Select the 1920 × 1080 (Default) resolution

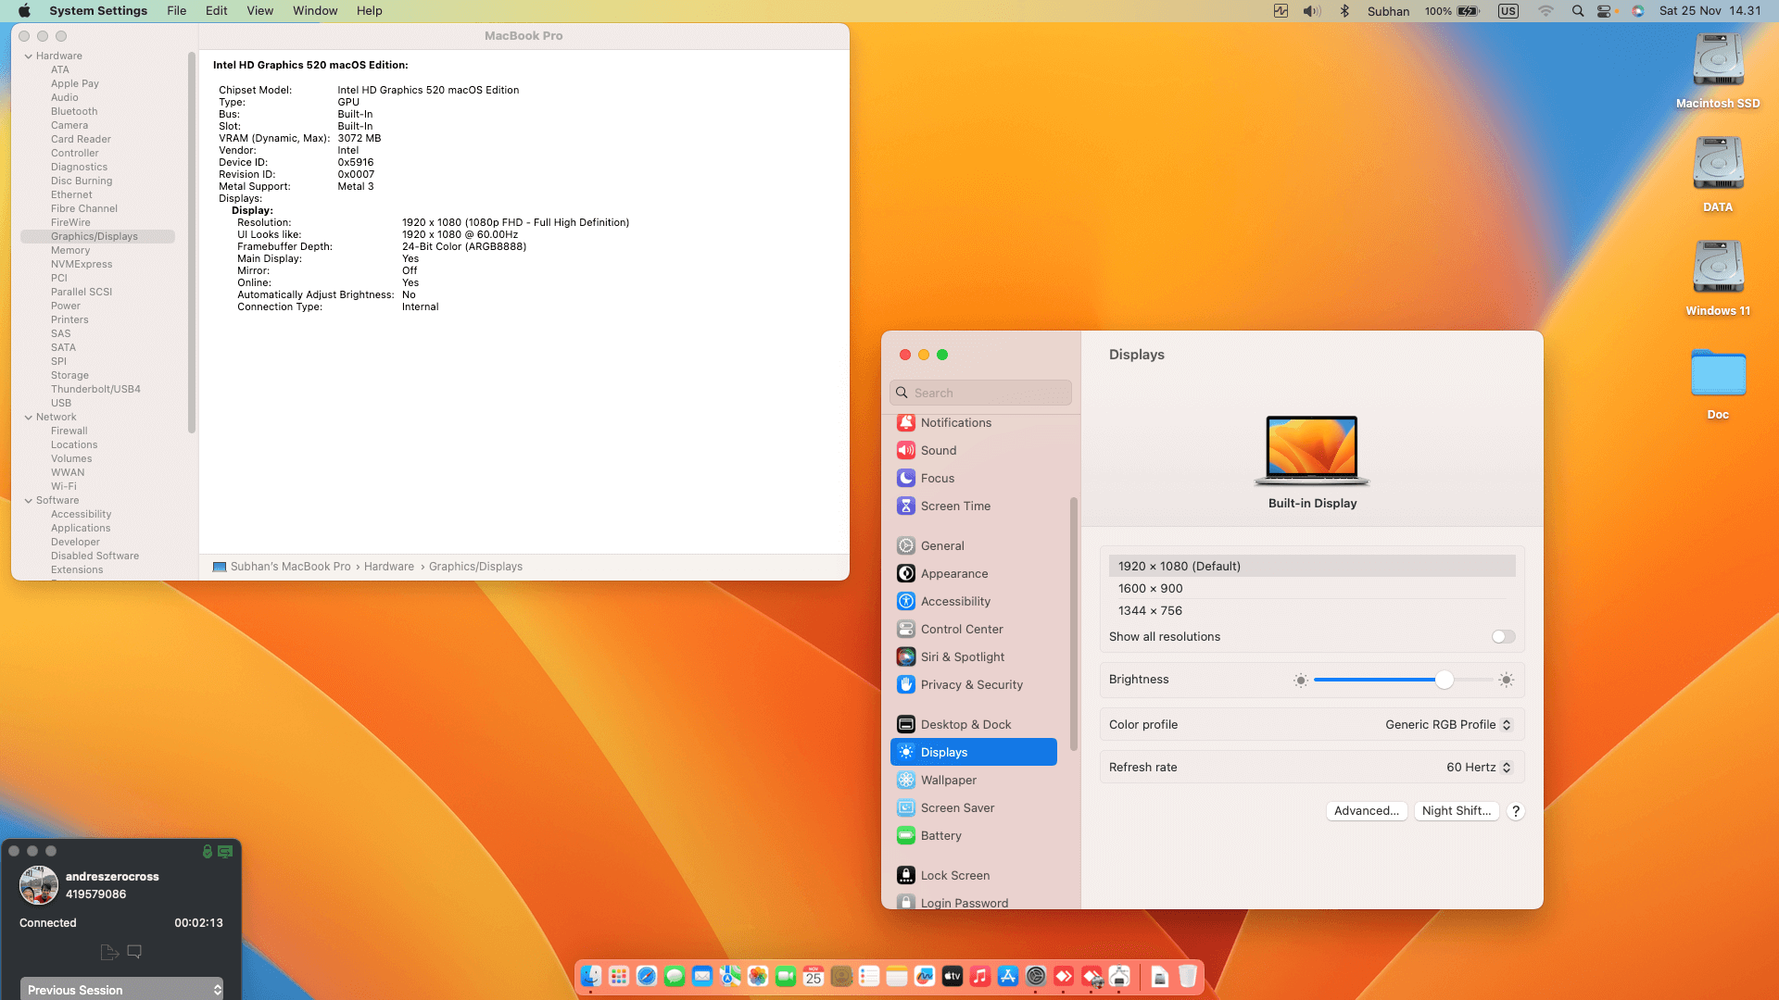point(1312,566)
